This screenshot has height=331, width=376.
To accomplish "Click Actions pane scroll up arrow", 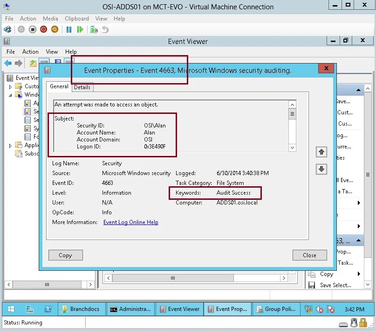I will pos(368,89).
